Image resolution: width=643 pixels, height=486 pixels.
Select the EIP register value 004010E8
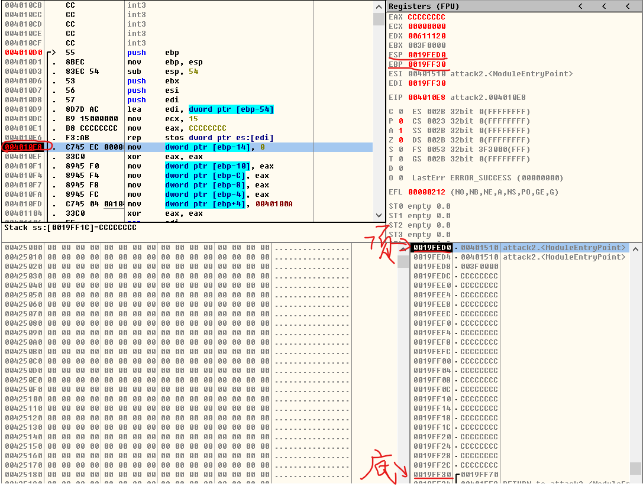click(426, 98)
